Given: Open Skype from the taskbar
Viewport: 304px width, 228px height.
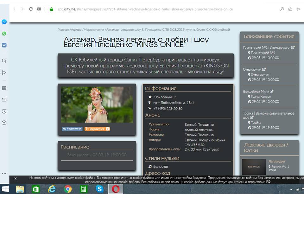Looking at the screenshot, I should (100, 189).
